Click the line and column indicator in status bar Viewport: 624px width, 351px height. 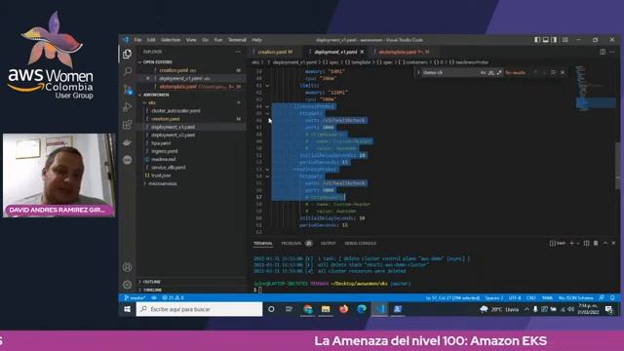click(x=452, y=297)
